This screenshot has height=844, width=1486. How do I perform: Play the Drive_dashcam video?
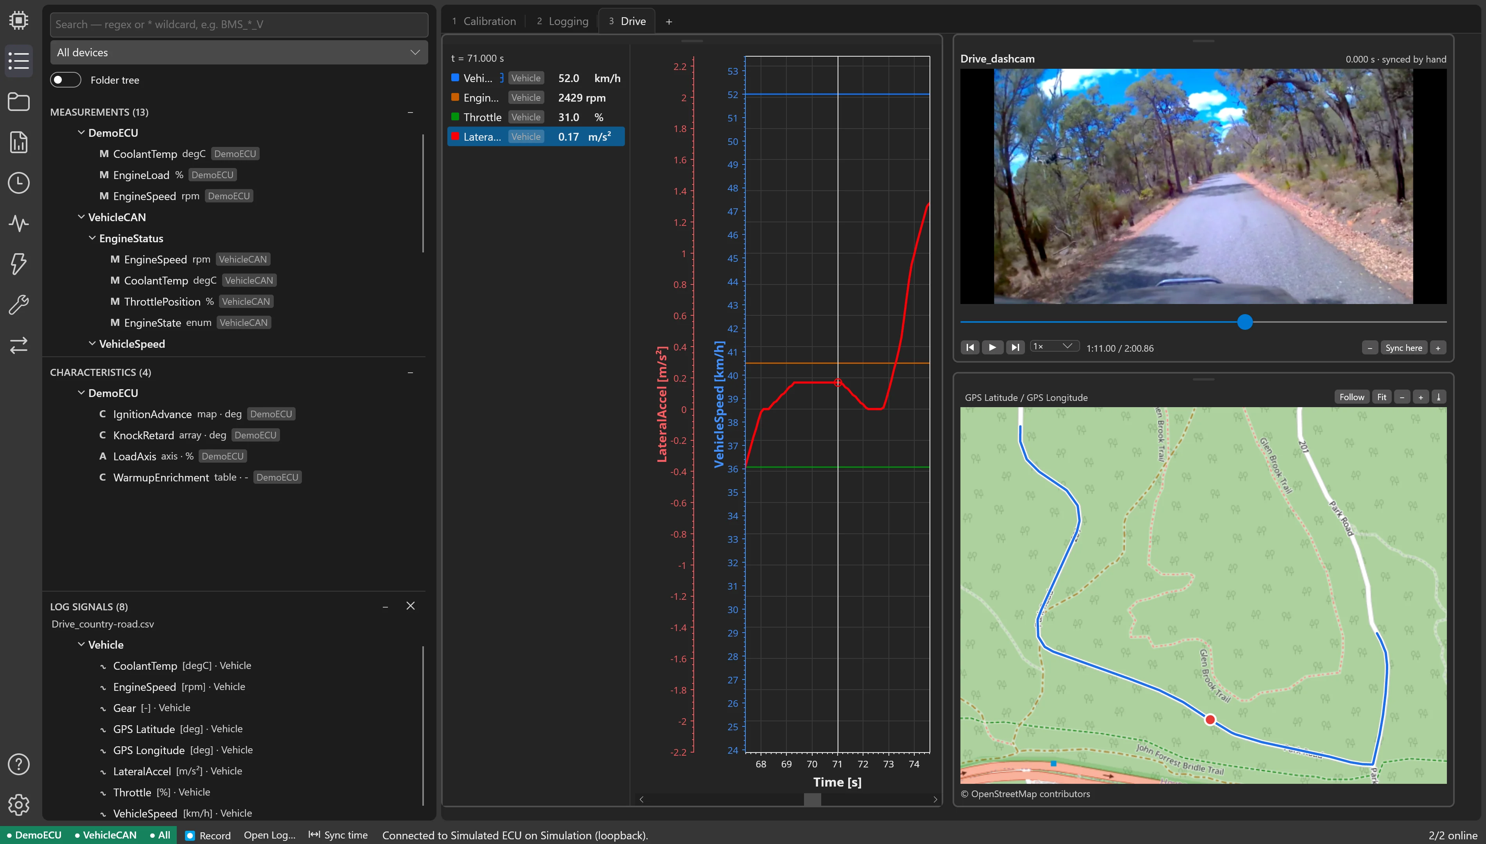(992, 347)
